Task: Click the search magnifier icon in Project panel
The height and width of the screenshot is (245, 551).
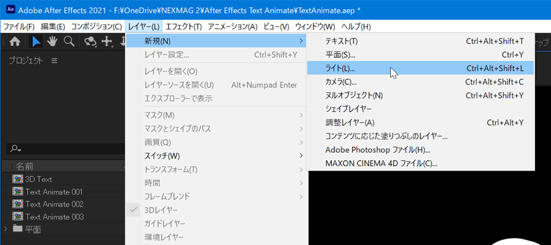Action: (16, 148)
